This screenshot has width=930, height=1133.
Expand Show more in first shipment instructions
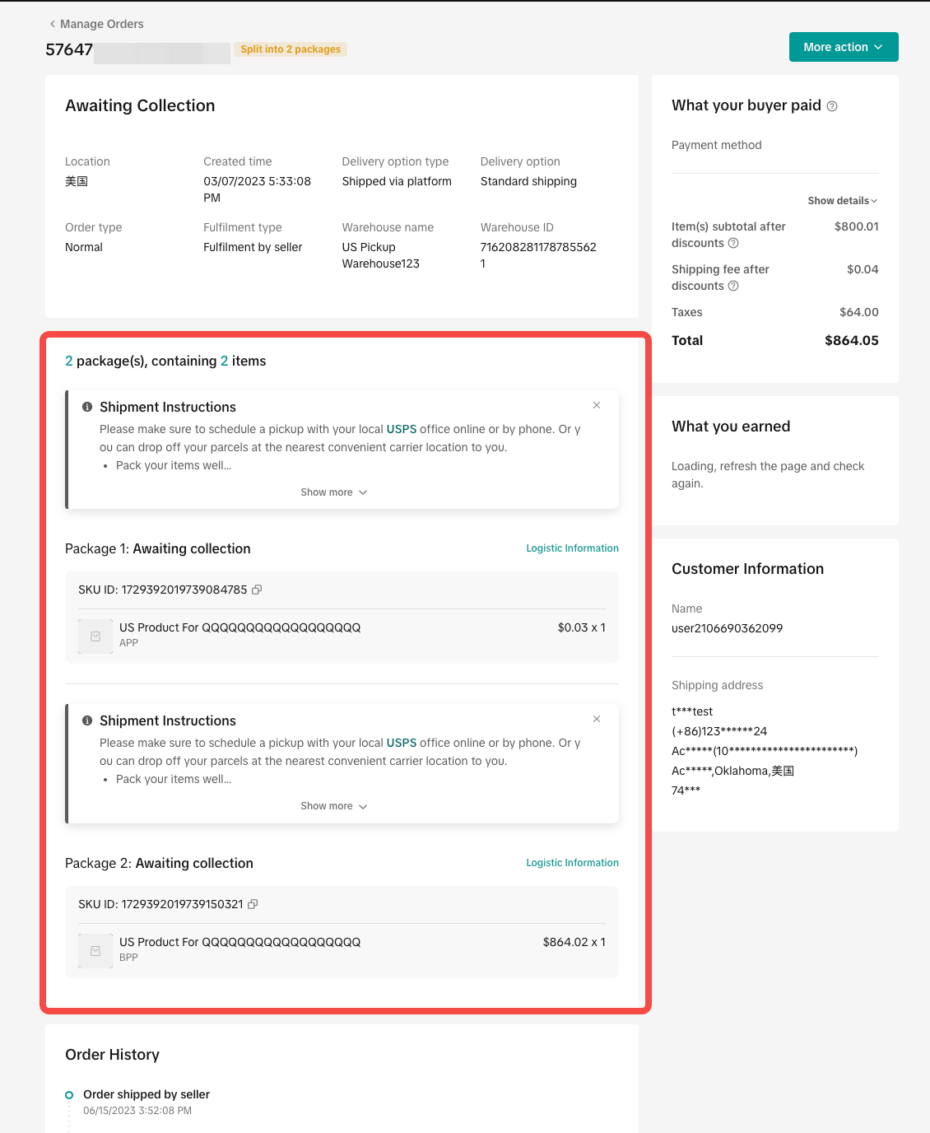[333, 492]
